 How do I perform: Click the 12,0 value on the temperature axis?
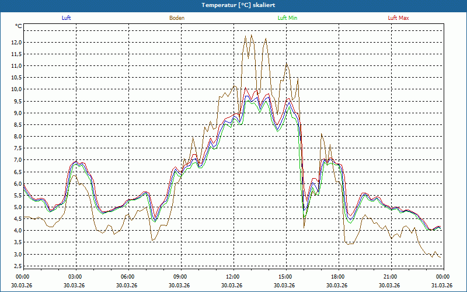tap(15, 43)
